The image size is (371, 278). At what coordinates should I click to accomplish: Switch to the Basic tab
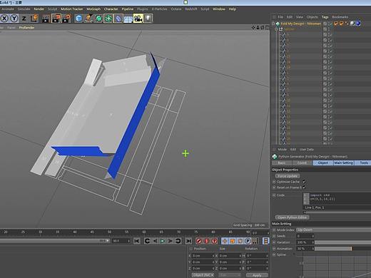click(282, 163)
